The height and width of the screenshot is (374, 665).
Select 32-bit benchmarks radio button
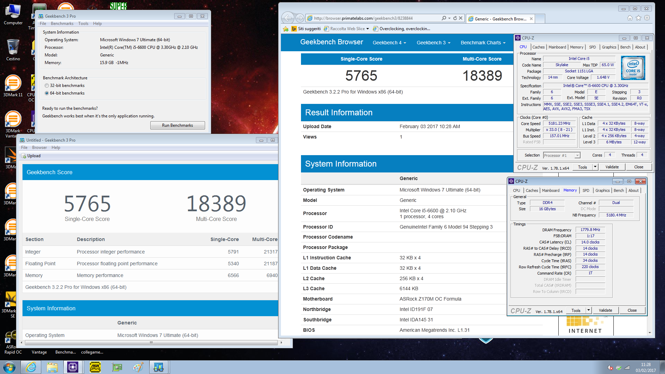click(47, 86)
